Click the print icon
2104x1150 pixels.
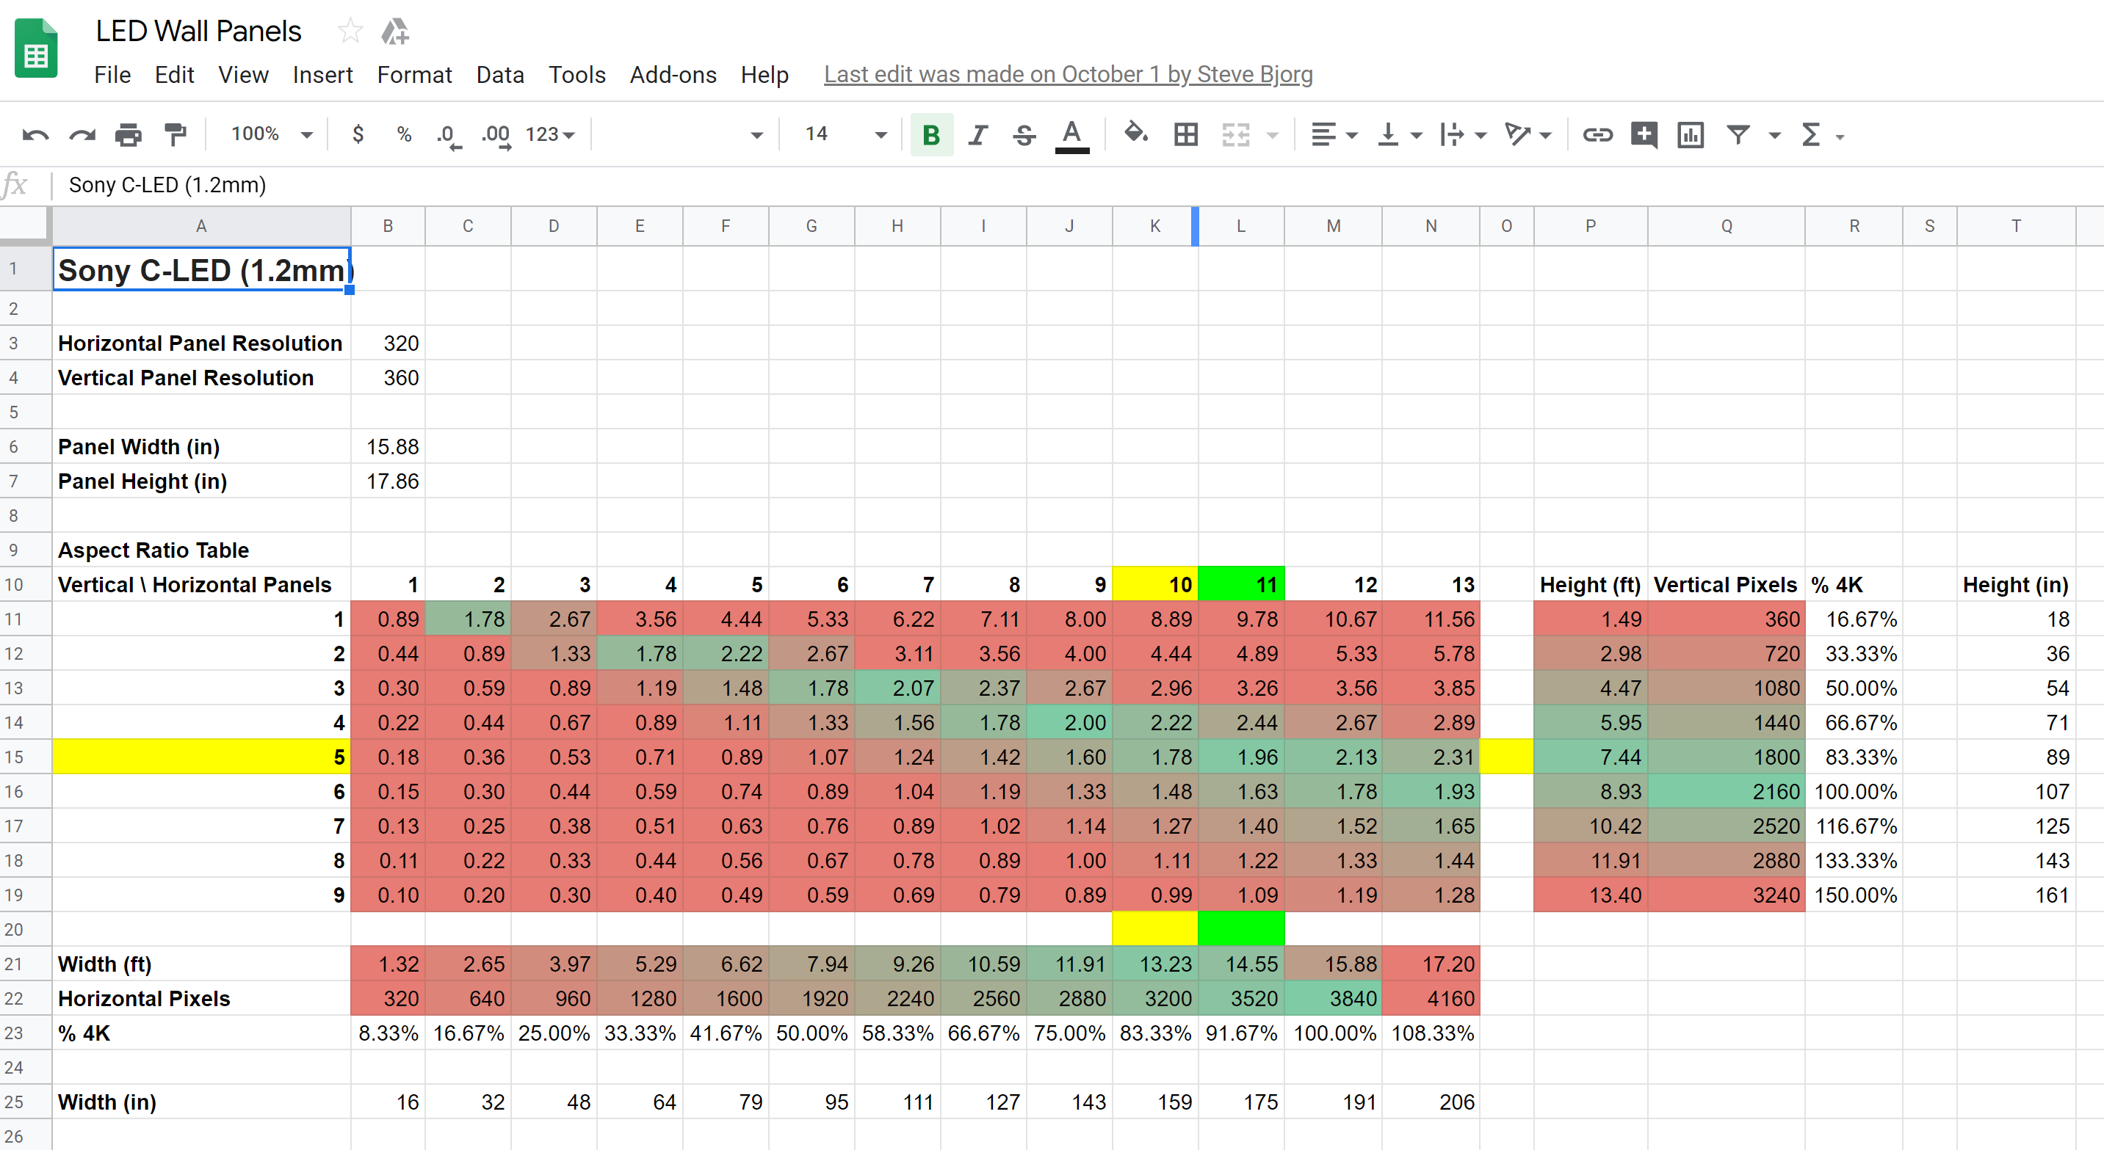click(x=129, y=135)
